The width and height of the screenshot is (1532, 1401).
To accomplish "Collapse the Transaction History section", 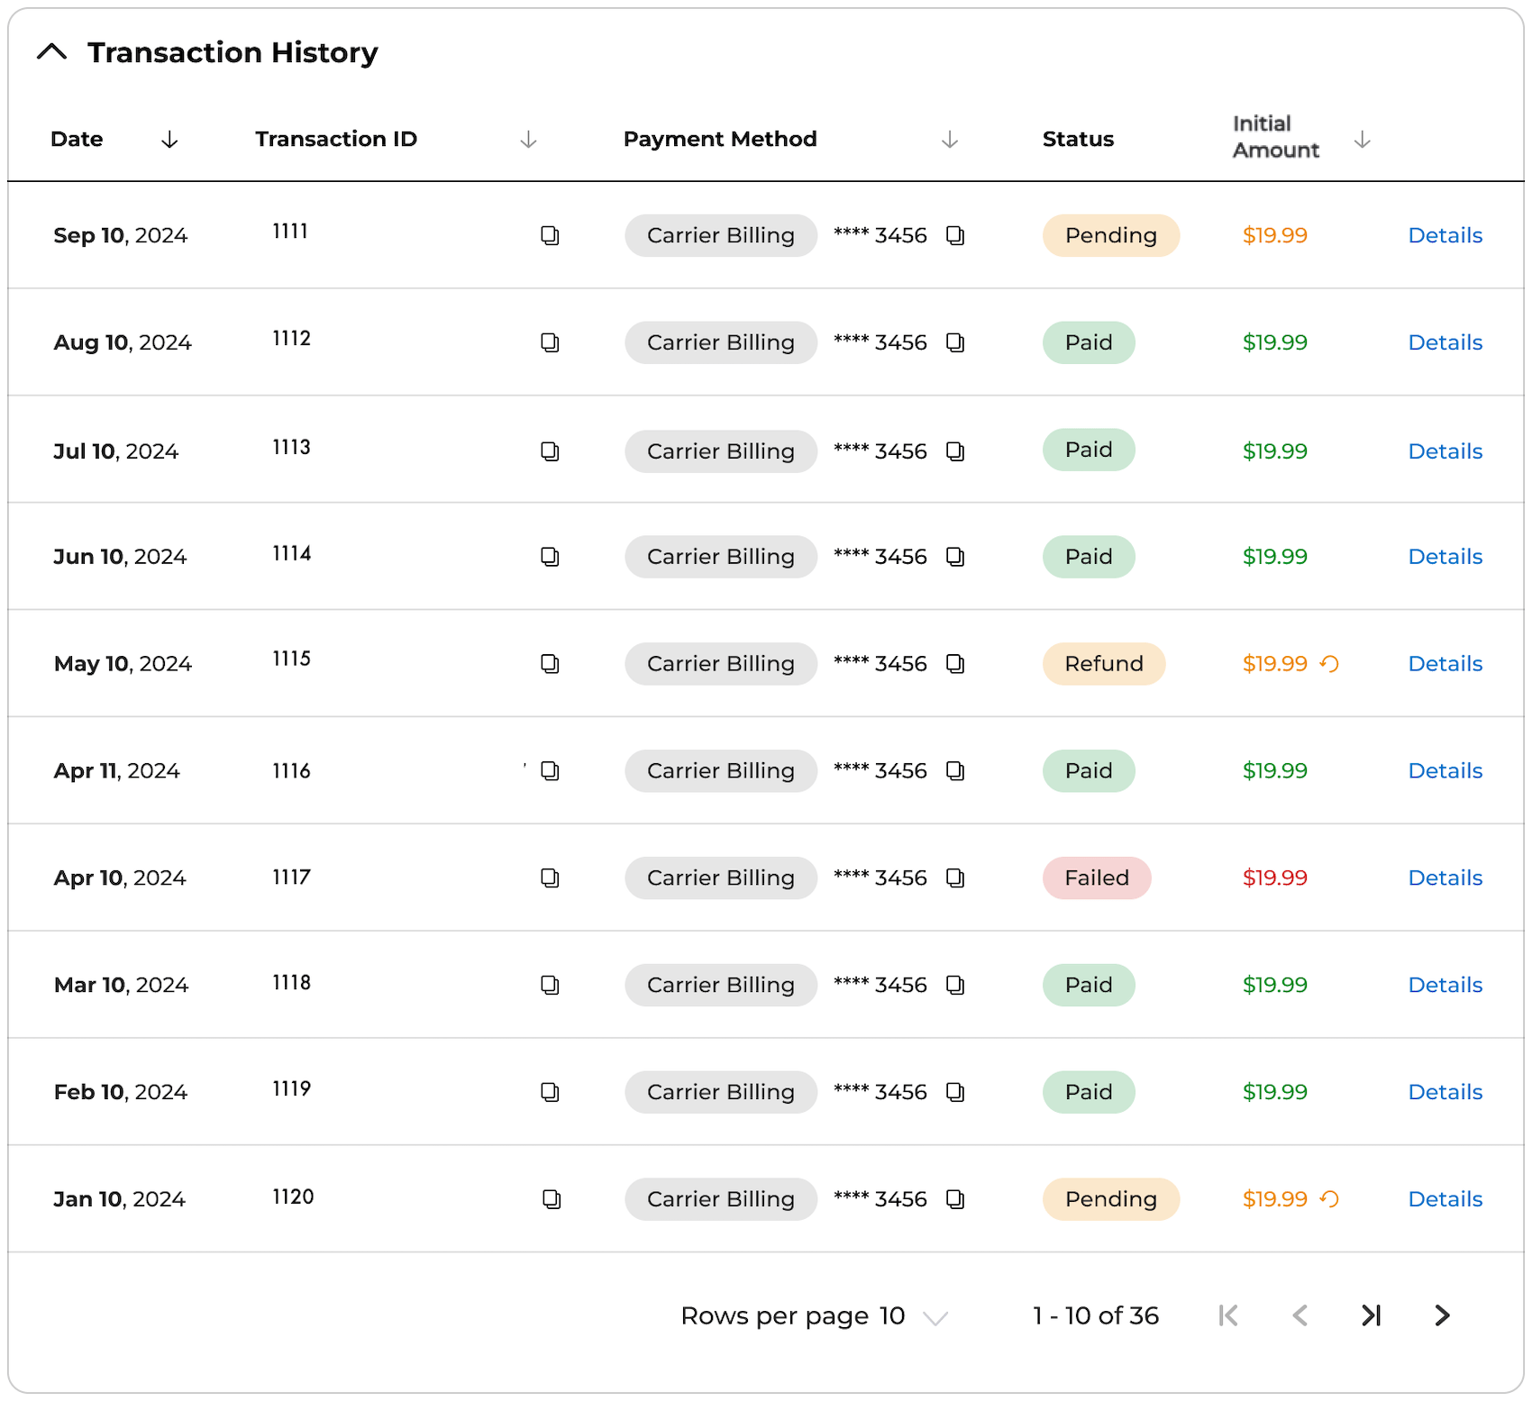I will [52, 52].
